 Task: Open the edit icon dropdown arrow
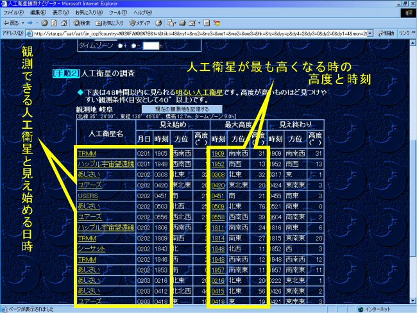[x=199, y=23]
